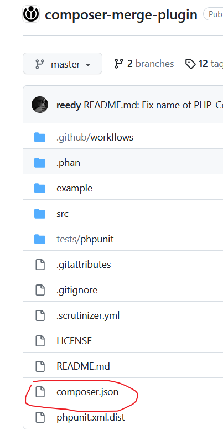The height and width of the screenshot is (430, 223).
Task: View the 2 branches link
Action: click(x=144, y=64)
